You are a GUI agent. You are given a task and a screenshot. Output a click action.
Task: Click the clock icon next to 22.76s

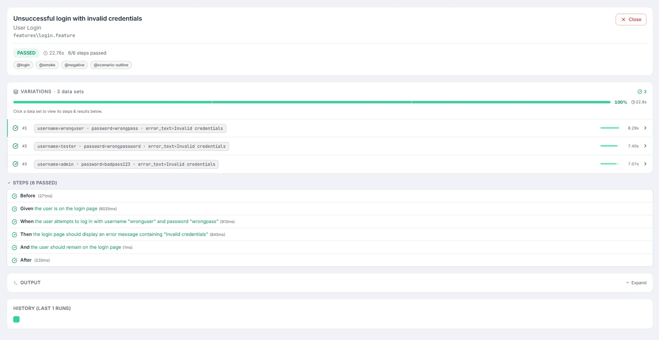(45, 53)
